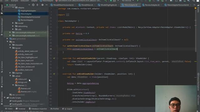Open list_item_main.xml layout file
This screenshot has width=200, height=112.
(24, 61)
